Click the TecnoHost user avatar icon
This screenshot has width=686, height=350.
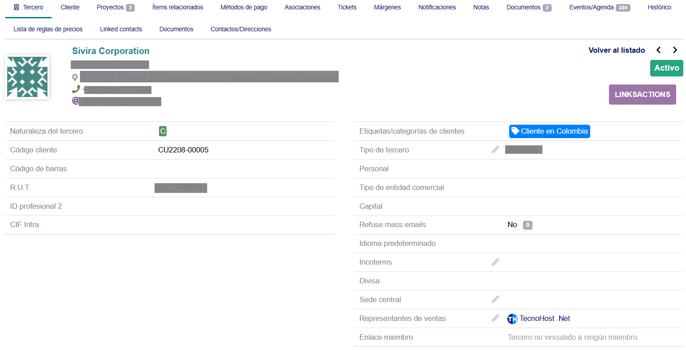coord(512,319)
